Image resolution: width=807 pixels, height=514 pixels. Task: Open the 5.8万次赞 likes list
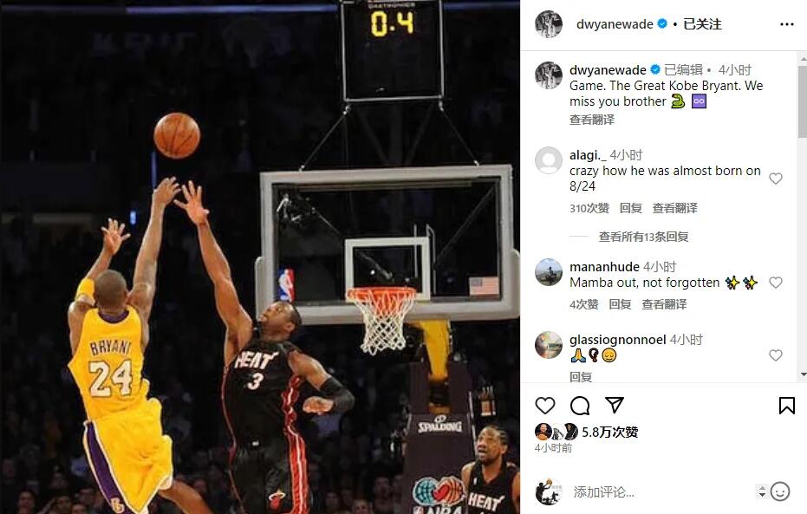coord(610,432)
